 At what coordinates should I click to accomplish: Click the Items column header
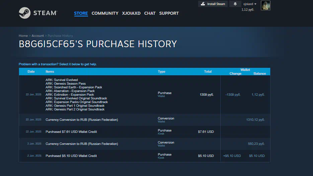point(50,72)
